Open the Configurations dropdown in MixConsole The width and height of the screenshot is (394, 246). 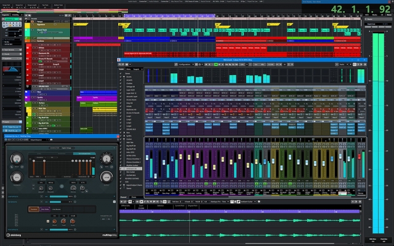pos(186,65)
